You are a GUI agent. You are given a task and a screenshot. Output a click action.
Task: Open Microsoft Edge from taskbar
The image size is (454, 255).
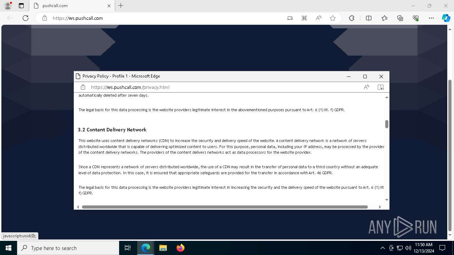click(x=146, y=248)
